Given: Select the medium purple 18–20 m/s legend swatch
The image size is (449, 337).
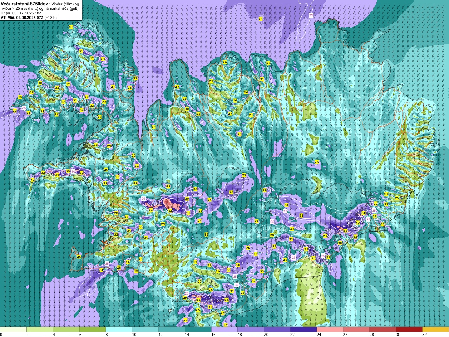Looking at the screenshot, I should click(x=251, y=330).
